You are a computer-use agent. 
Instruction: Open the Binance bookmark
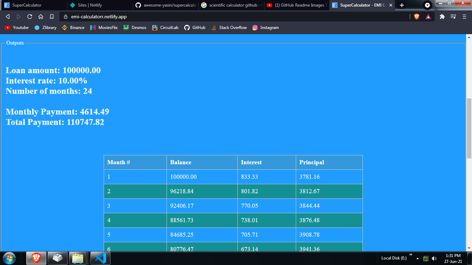(x=73, y=28)
